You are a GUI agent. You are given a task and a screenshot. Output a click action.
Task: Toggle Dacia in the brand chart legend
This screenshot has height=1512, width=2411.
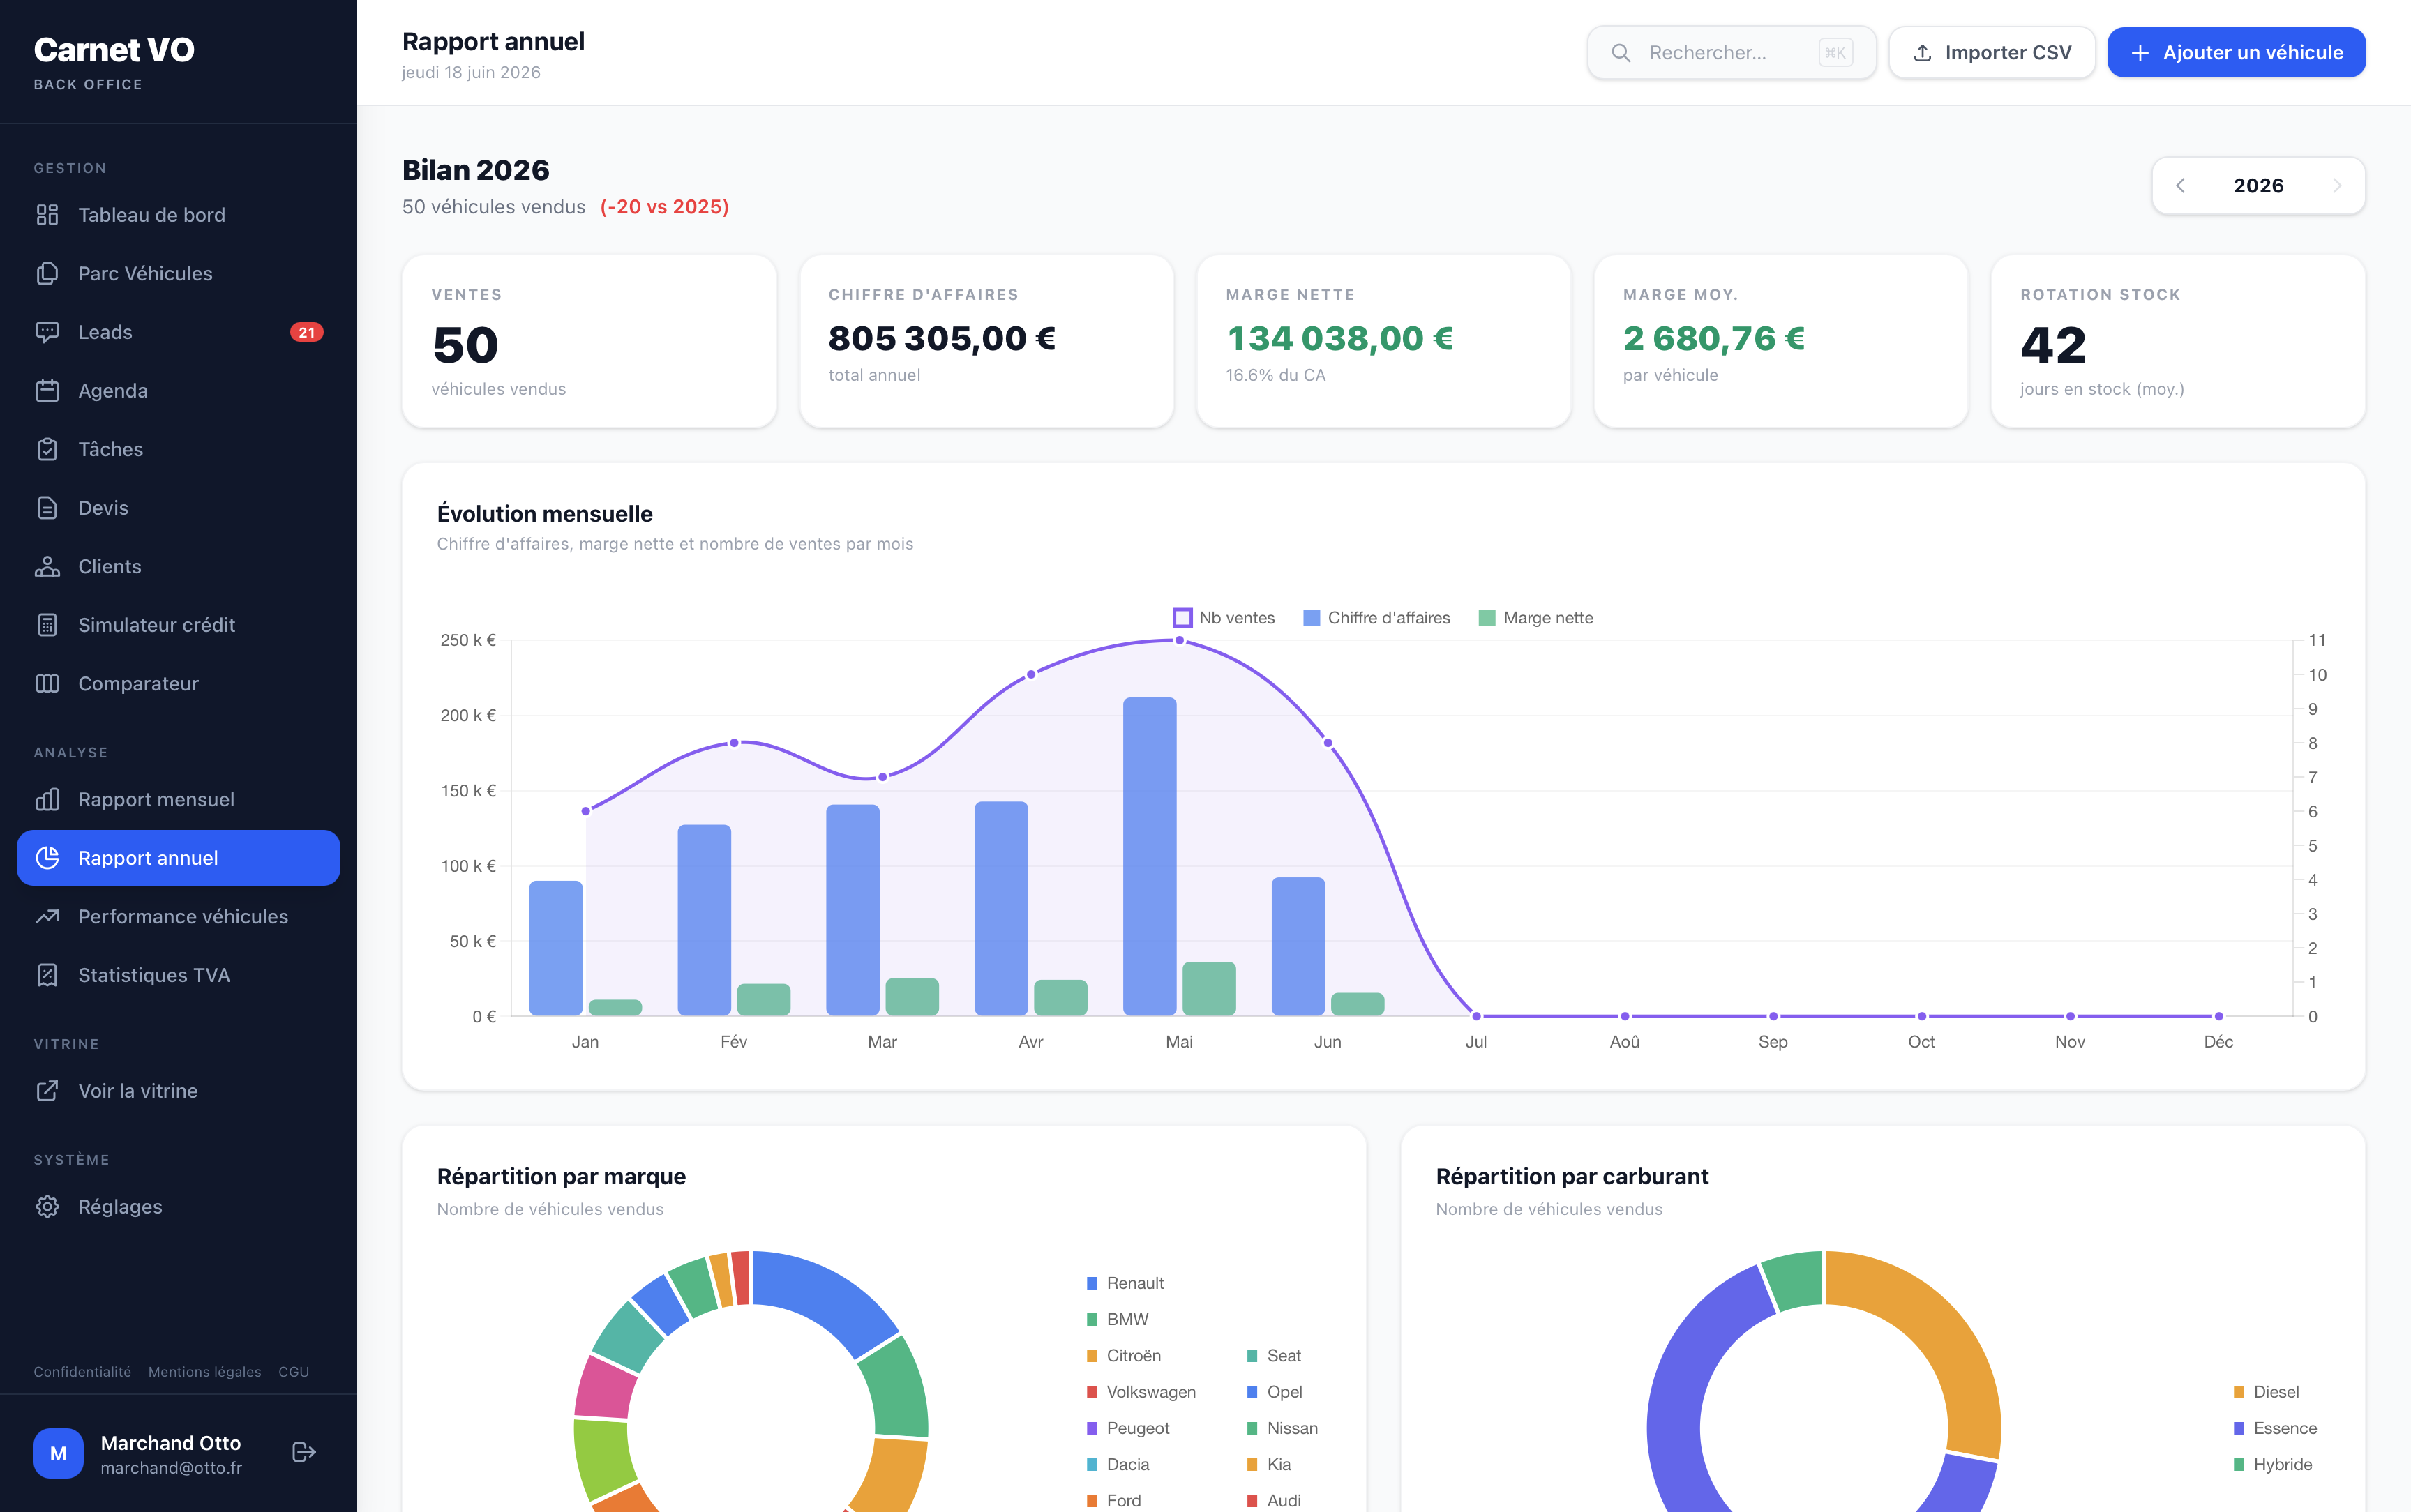click(1118, 1464)
